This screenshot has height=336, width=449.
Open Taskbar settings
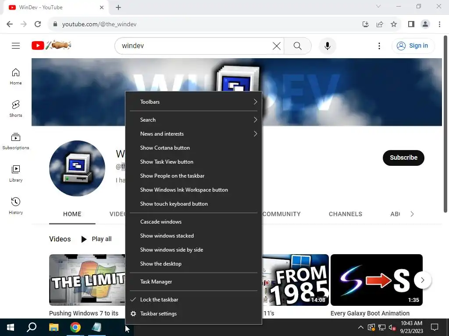pos(193,314)
